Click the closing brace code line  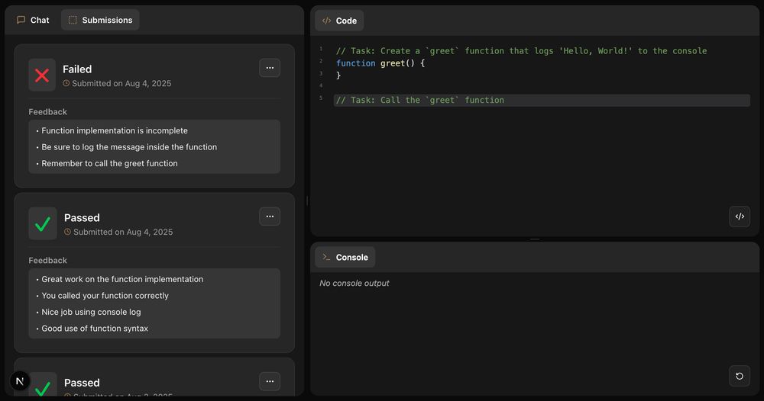click(338, 75)
